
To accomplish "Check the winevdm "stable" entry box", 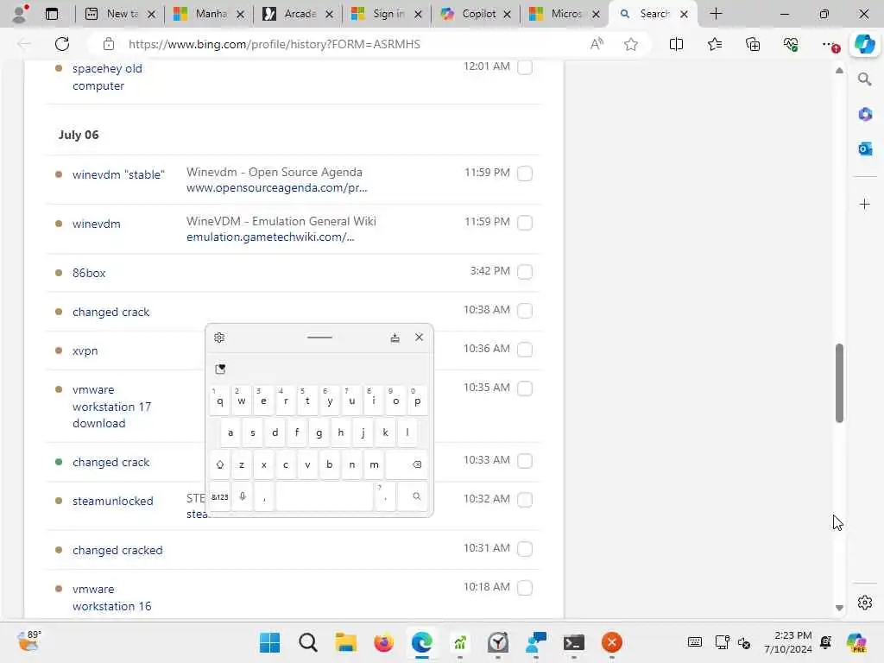I will click(x=524, y=173).
